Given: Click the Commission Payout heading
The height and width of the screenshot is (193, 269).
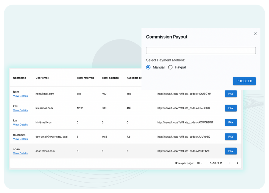Looking at the screenshot, I should tap(167, 37).
